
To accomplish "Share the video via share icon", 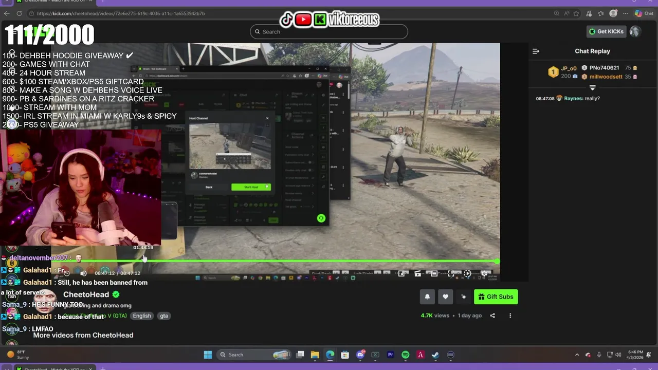I will [492, 316].
